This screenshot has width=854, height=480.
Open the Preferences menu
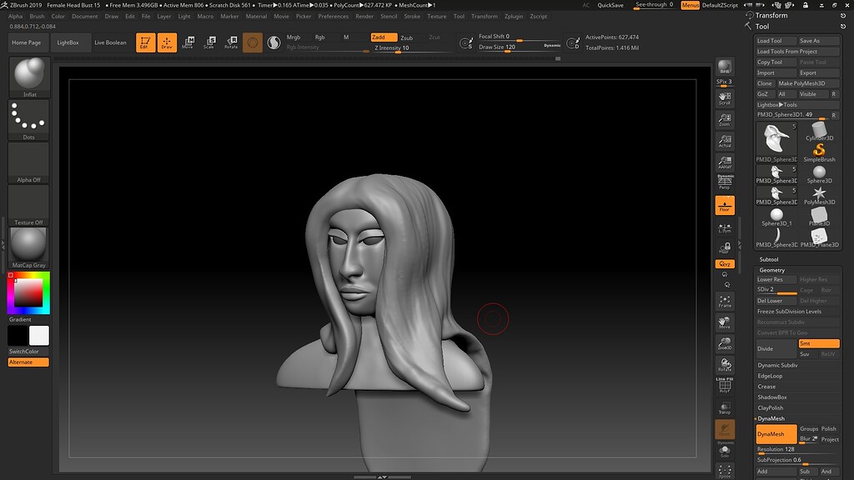(333, 16)
